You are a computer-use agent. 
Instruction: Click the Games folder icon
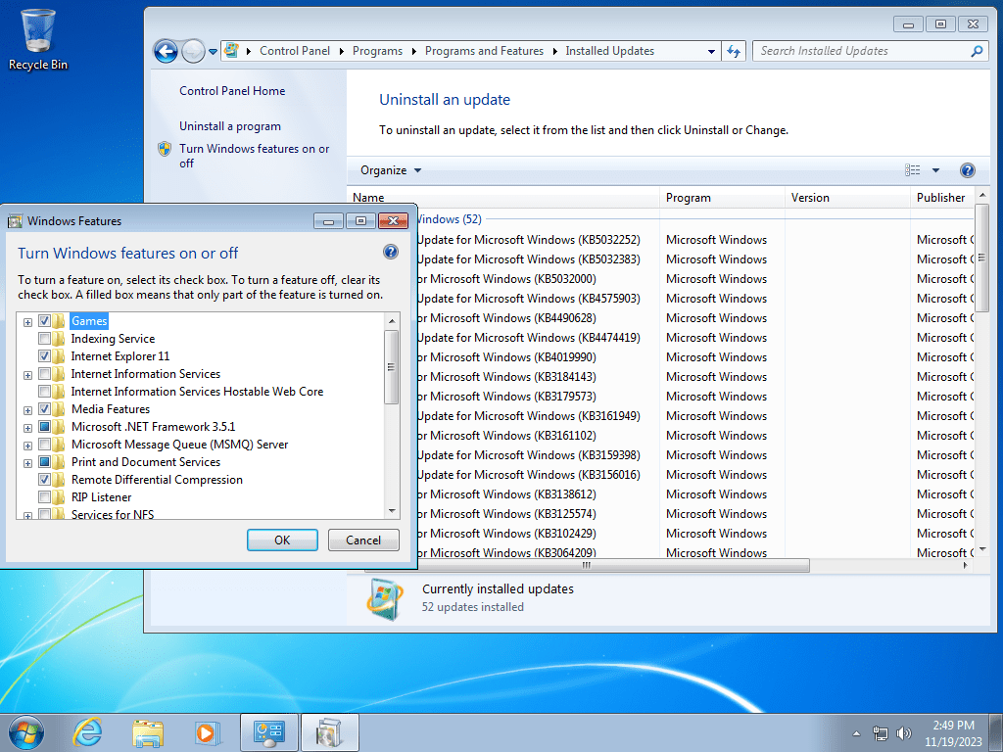tap(59, 321)
